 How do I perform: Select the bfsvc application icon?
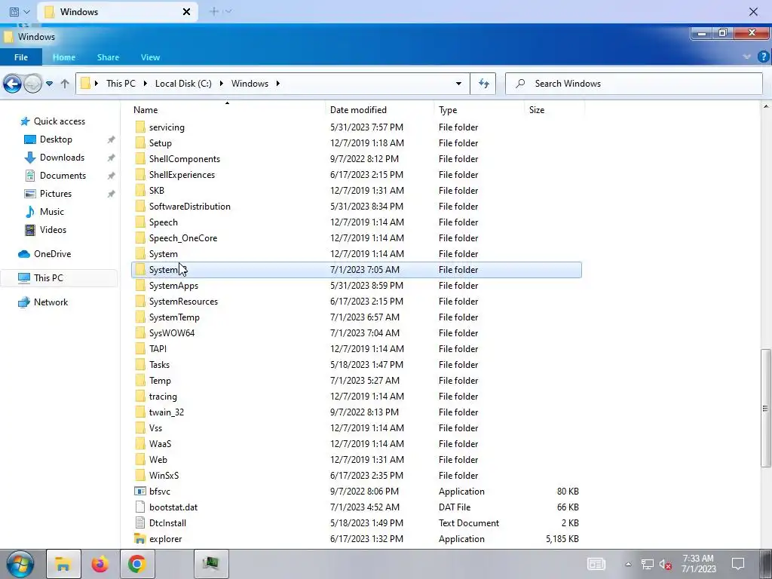tap(140, 492)
